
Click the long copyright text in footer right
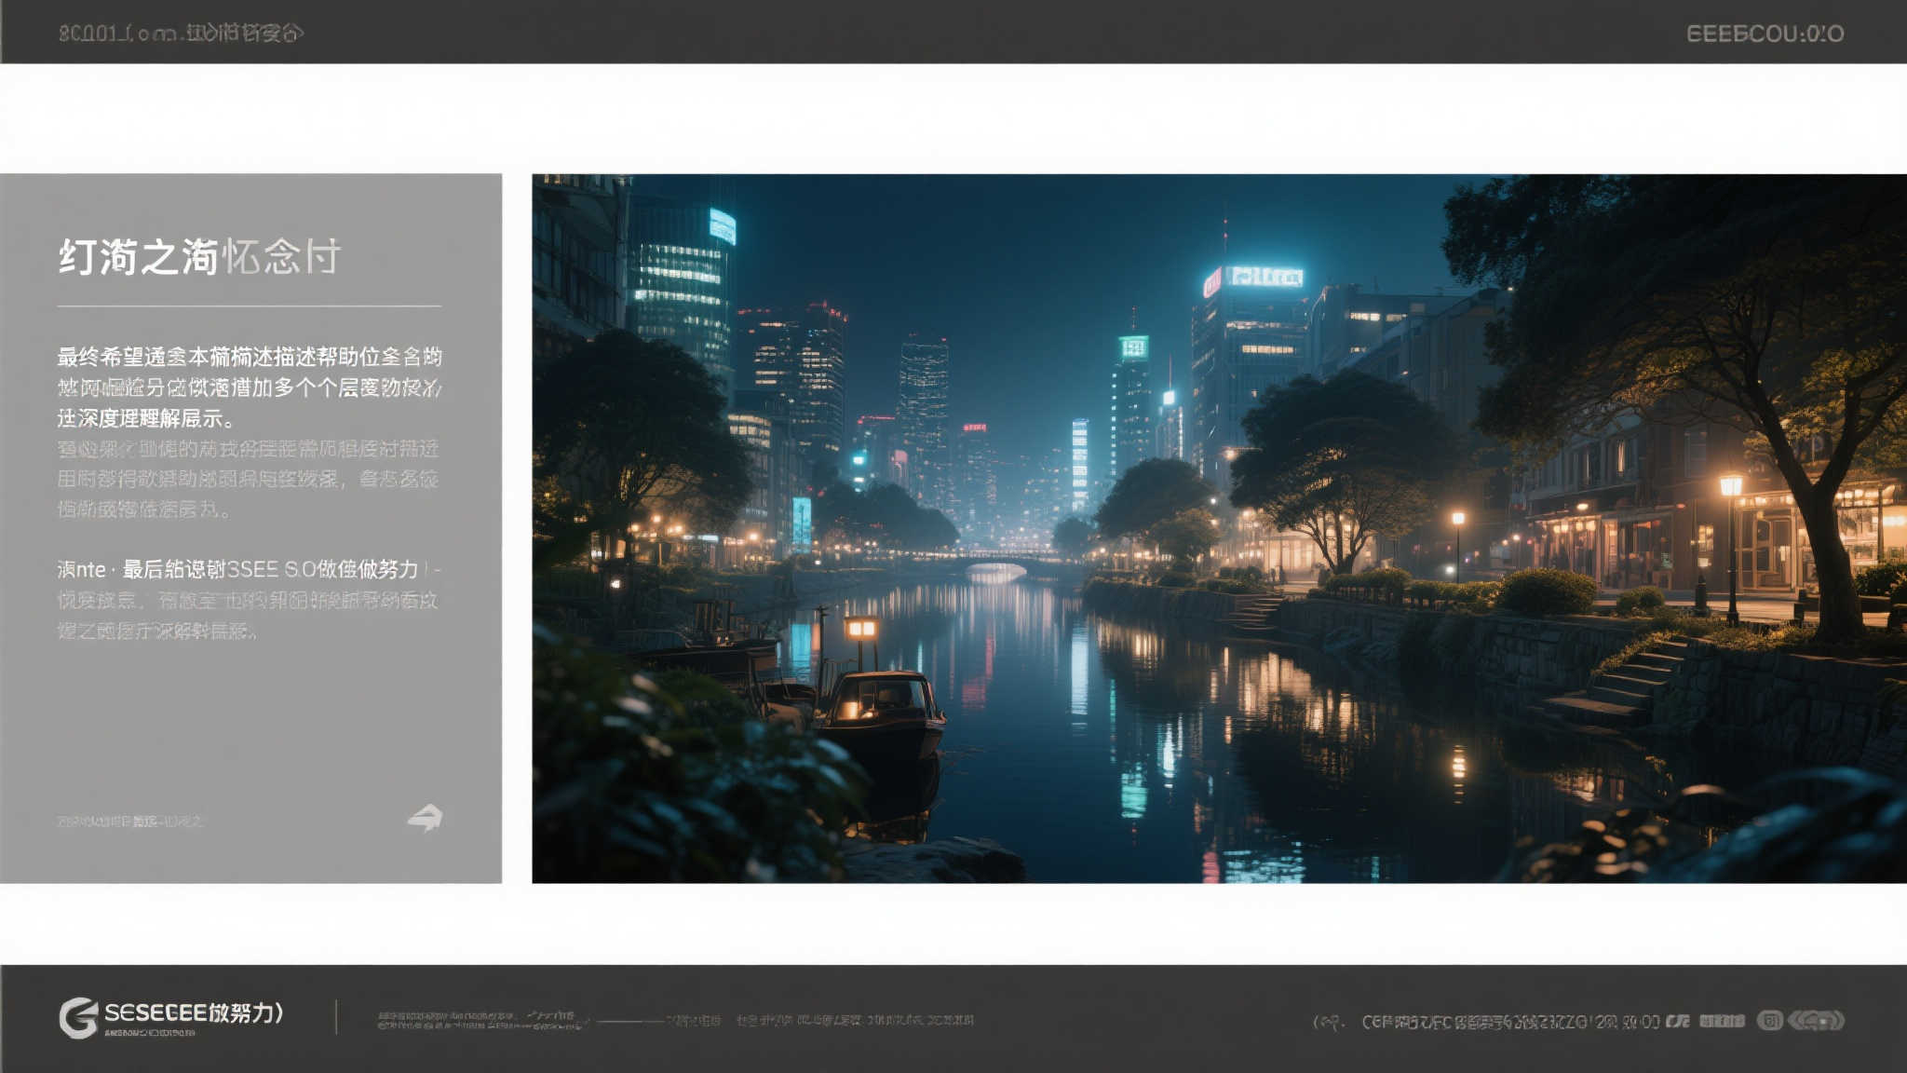click(x=1510, y=1022)
